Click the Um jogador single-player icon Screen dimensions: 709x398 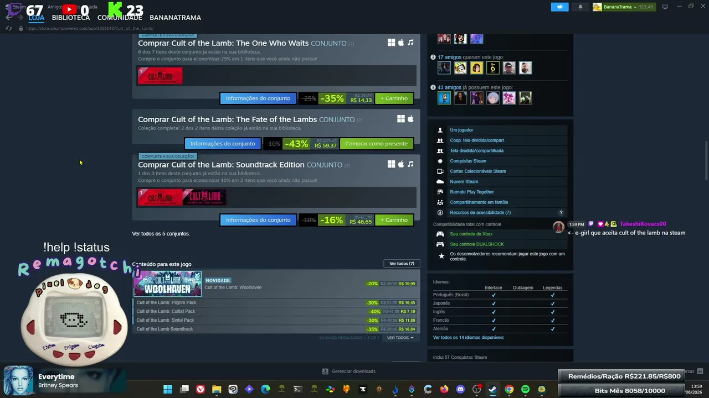[440, 130]
